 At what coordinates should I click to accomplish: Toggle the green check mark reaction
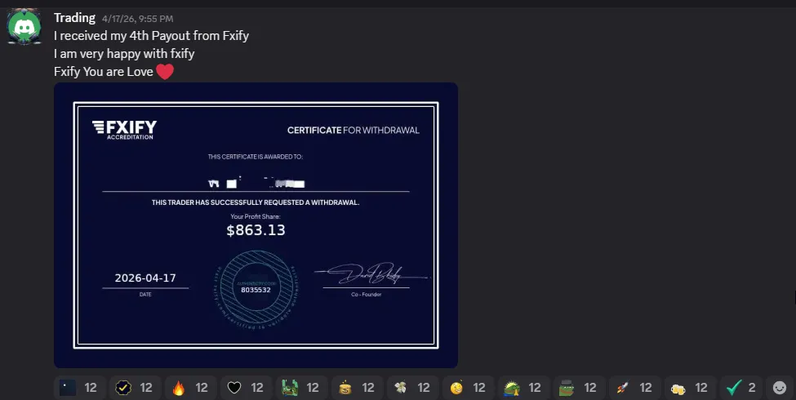point(740,388)
